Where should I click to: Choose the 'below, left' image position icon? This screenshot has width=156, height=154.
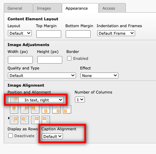tap(67, 109)
